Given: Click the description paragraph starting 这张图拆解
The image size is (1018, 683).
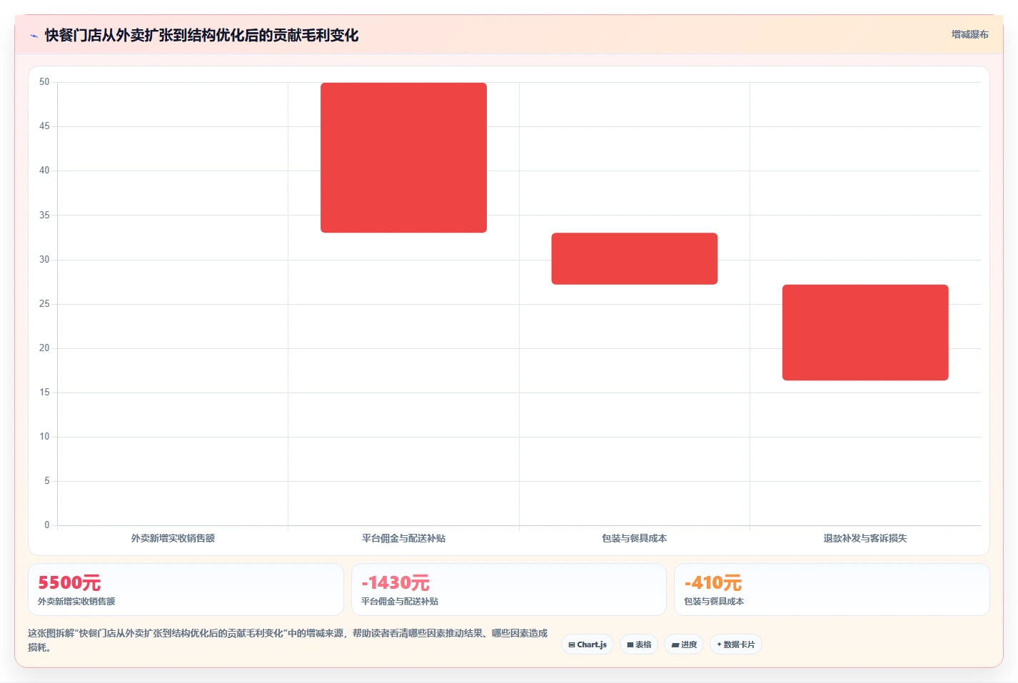Looking at the screenshot, I should tap(288, 640).
